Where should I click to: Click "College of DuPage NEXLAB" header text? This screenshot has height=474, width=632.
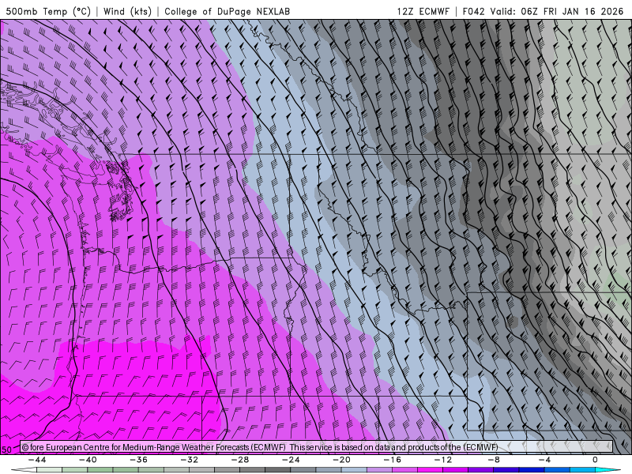(x=227, y=11)
